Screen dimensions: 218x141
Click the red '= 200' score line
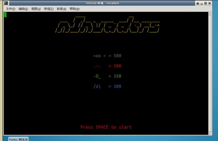(x=107, y=66)
